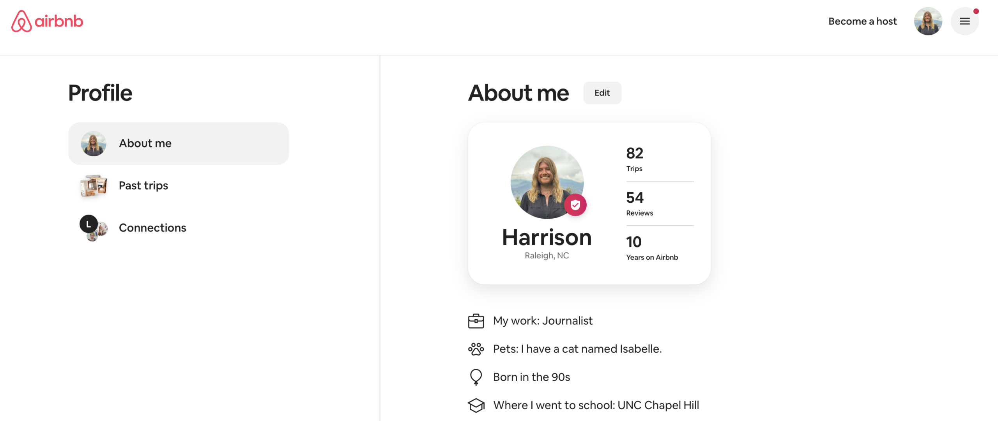Click the Raleigh, NC location text
Image resolution: width=998 pixels, height=421 pixels.
point(547,255)
